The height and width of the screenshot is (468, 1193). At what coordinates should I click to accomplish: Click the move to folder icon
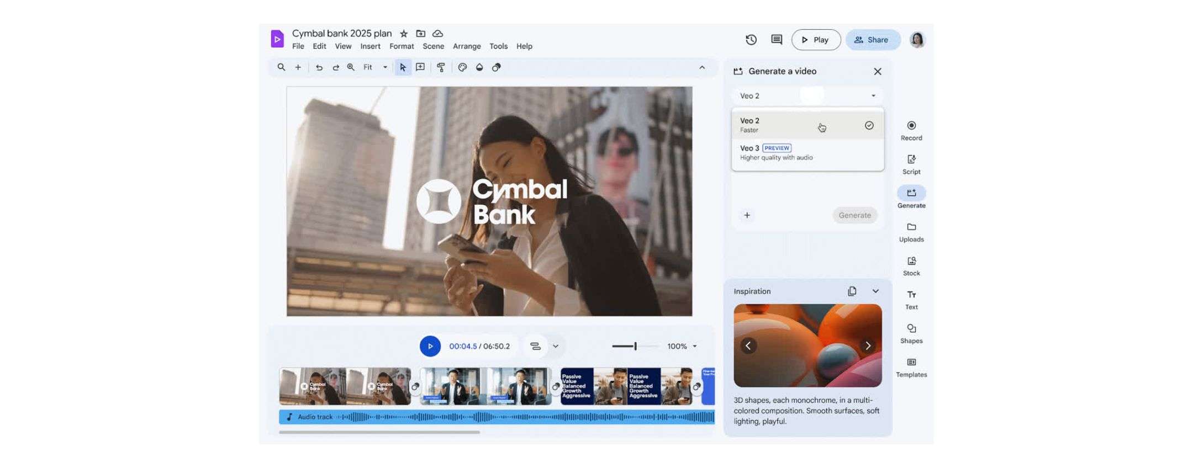click(420, 34)
